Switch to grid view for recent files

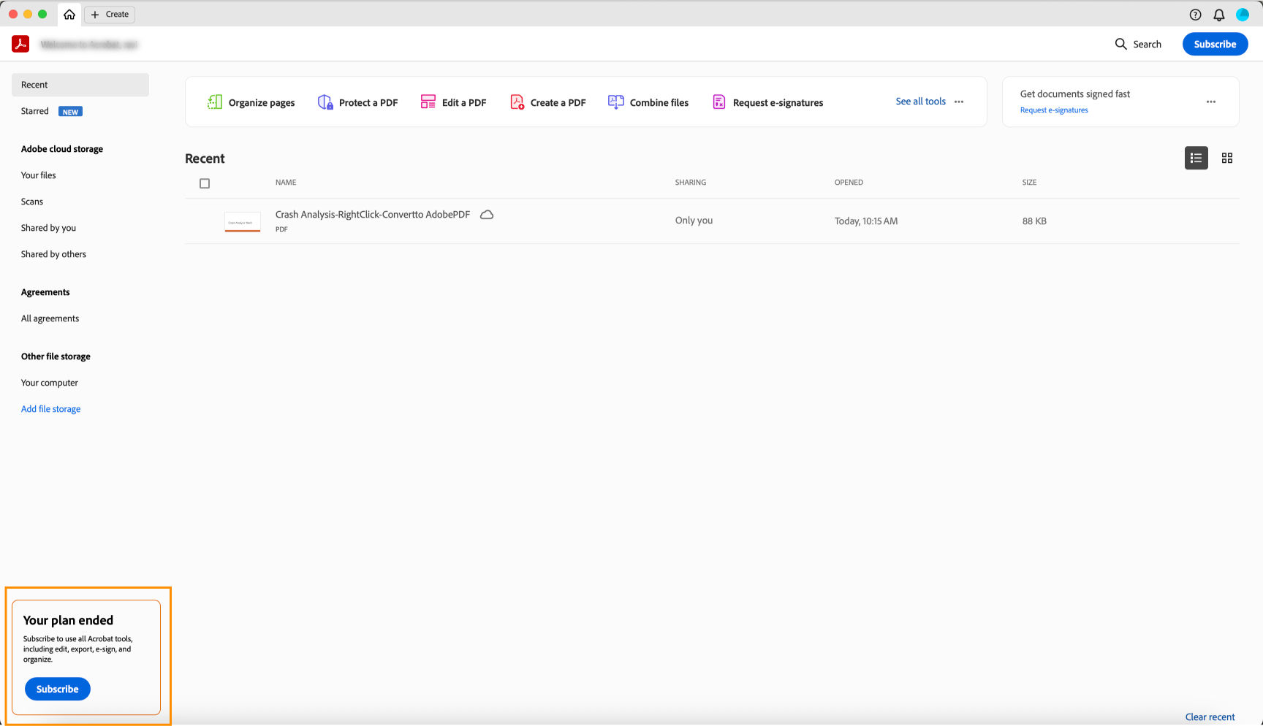pyautogui.click(x=1227, y=158)
